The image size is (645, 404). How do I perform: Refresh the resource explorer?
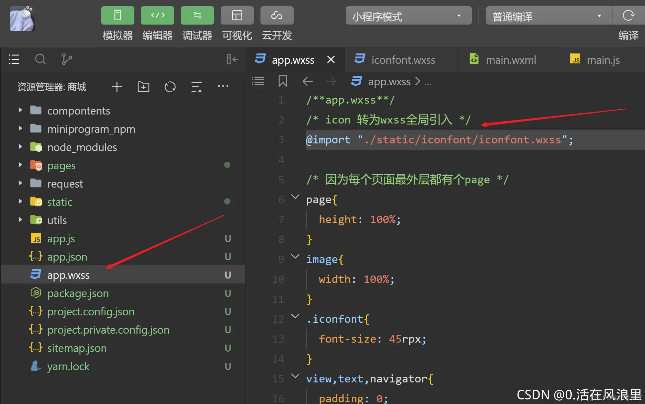coord(170,87)
